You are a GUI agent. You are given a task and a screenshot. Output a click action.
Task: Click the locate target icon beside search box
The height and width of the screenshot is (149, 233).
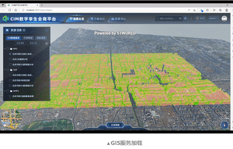[x=185, y=18]
